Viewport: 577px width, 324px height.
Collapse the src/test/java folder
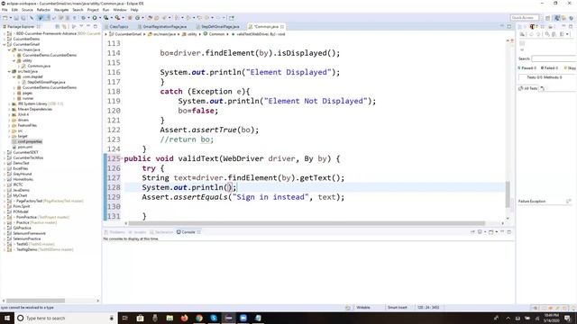click(9, 72)
